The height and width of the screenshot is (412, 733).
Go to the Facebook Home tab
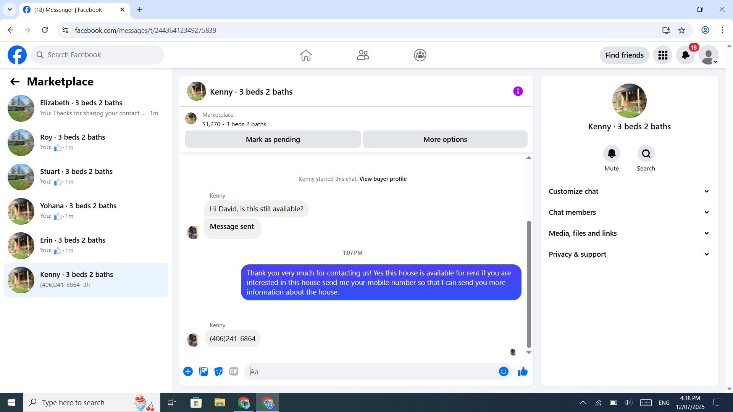[305, 55]
